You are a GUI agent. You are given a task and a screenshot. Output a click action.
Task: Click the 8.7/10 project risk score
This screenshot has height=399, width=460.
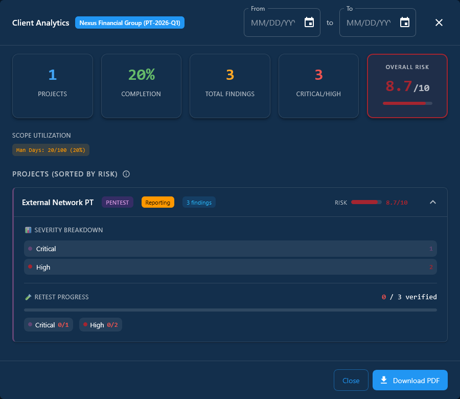pos(397,202)
